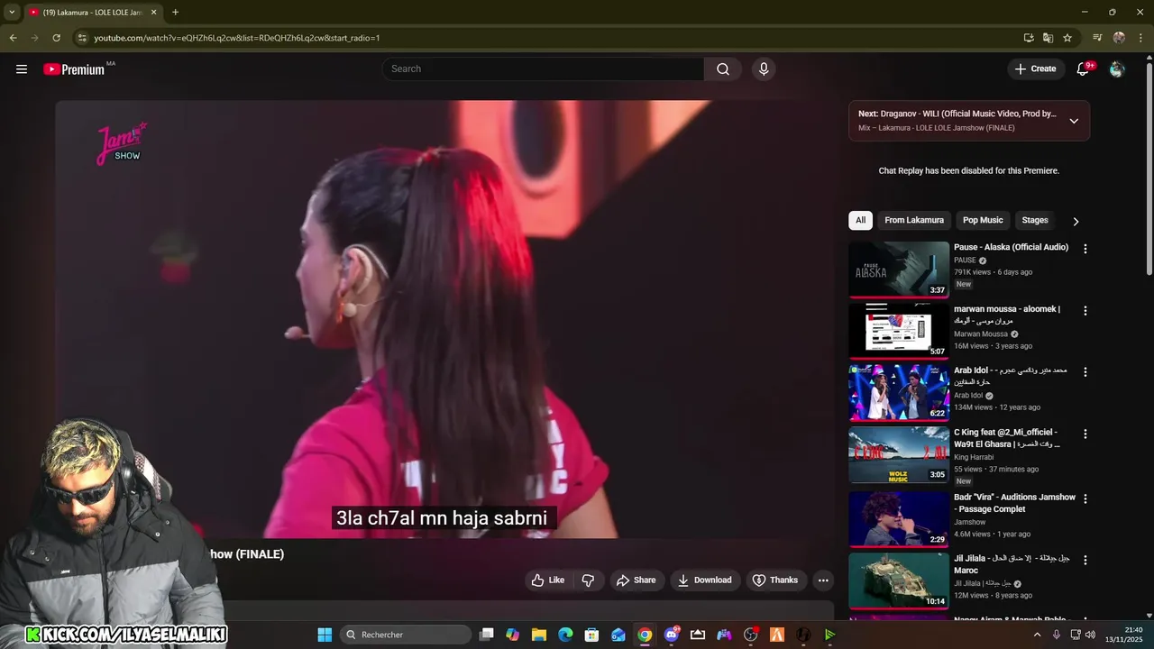Show hidden system tray icons
This screenshot has height=649, width=1154.
point(1037,635)
